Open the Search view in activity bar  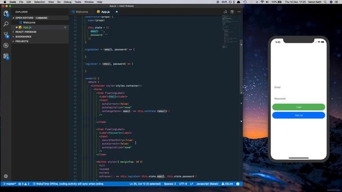coord(6,23)
